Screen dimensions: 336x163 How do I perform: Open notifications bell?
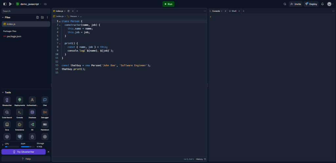(x=322, y=4)
